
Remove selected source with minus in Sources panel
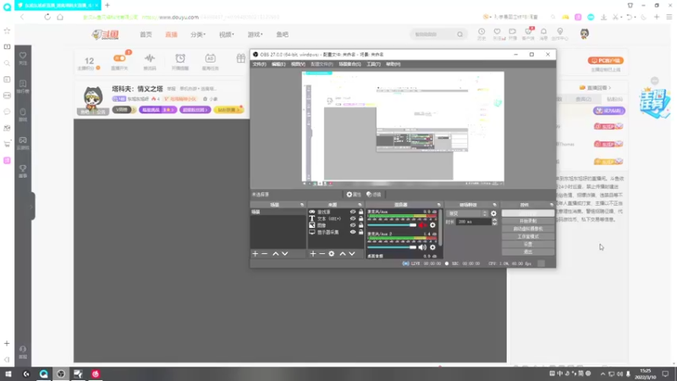tap(322, 253)
